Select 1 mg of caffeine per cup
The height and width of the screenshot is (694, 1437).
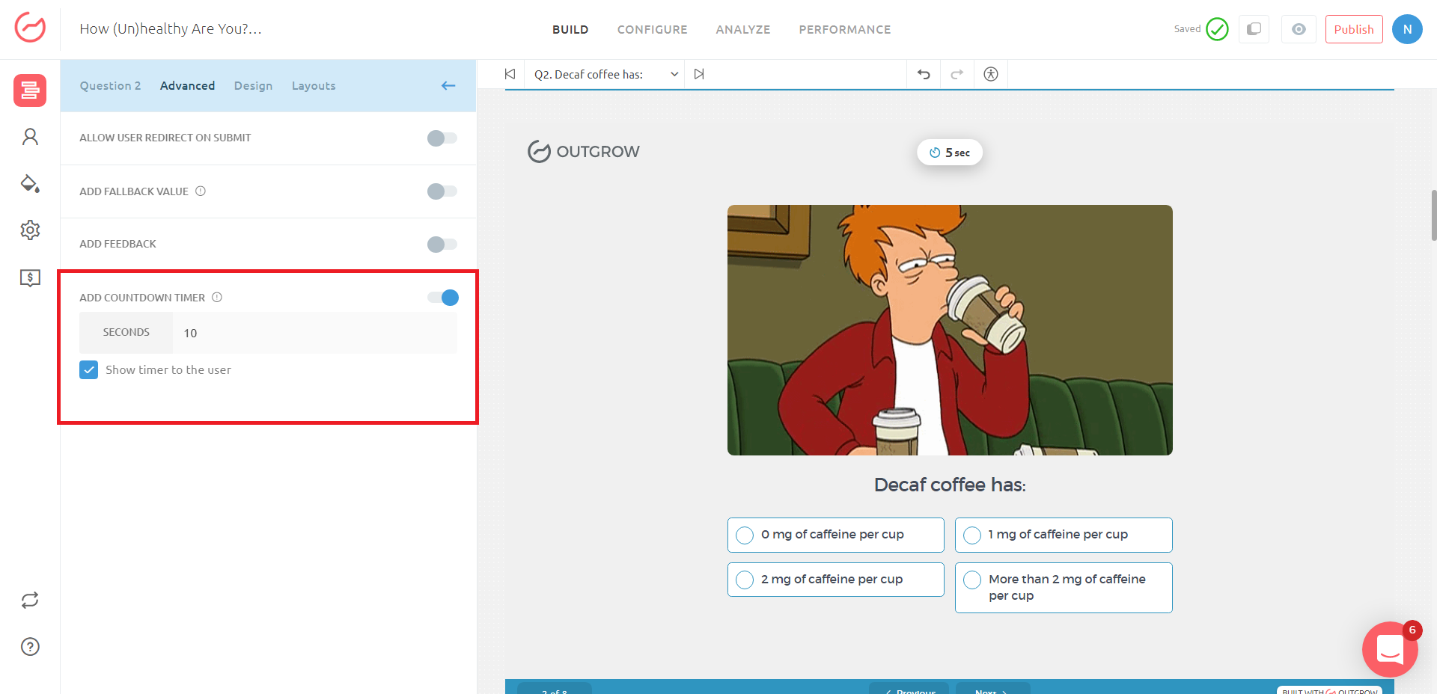1064,535
